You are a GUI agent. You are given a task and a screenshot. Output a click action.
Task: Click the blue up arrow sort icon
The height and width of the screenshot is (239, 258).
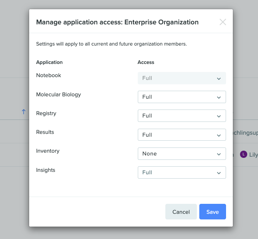point(24,112)
